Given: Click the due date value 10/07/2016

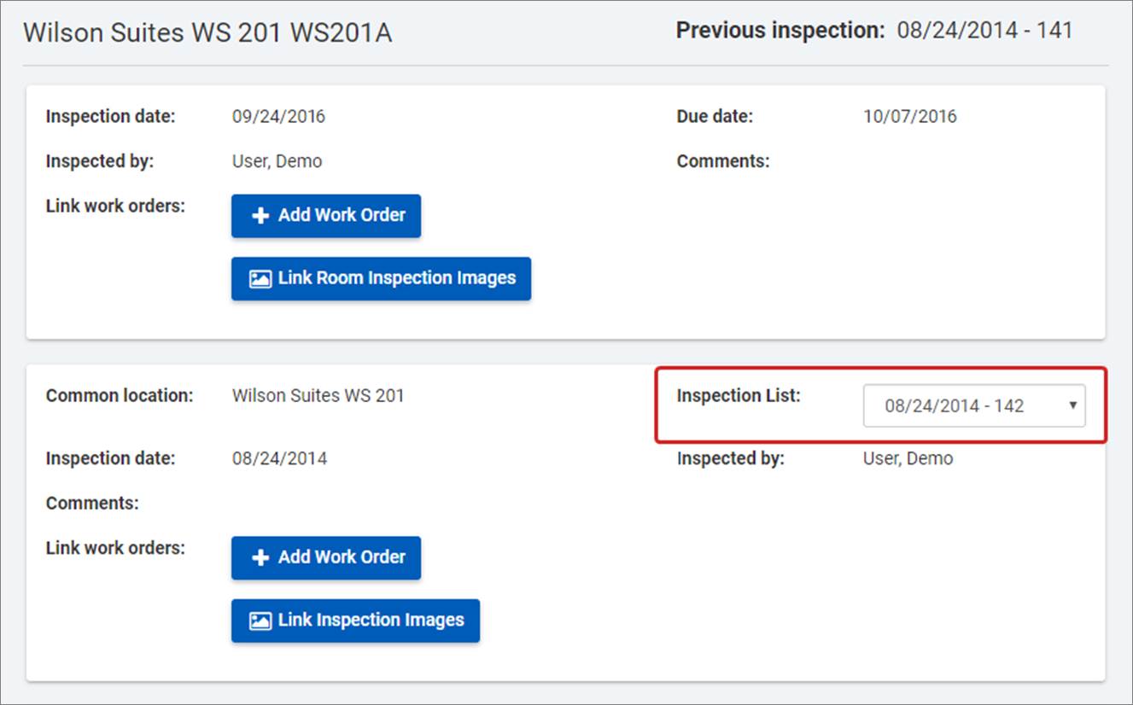Looking at the screenshot, I should pos(910,117).
